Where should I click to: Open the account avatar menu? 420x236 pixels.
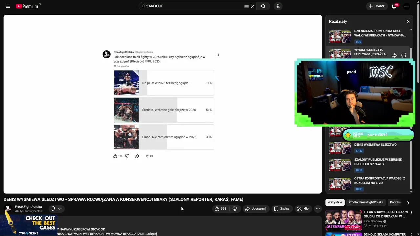pos(407,6)
